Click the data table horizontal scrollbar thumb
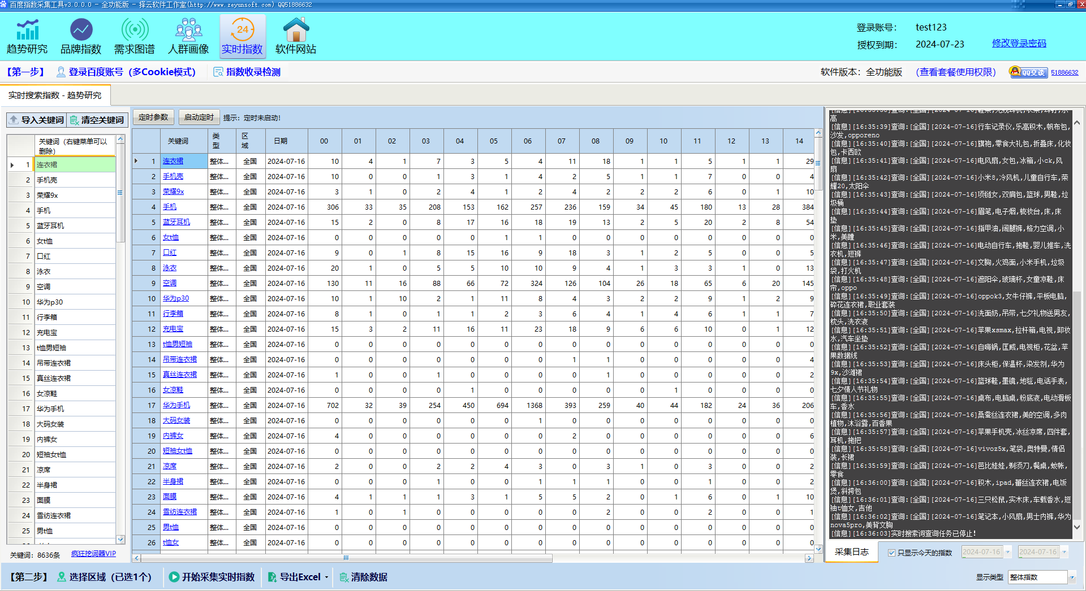The width and height of the screenshot is (1086, 591). tap(346, 558)
